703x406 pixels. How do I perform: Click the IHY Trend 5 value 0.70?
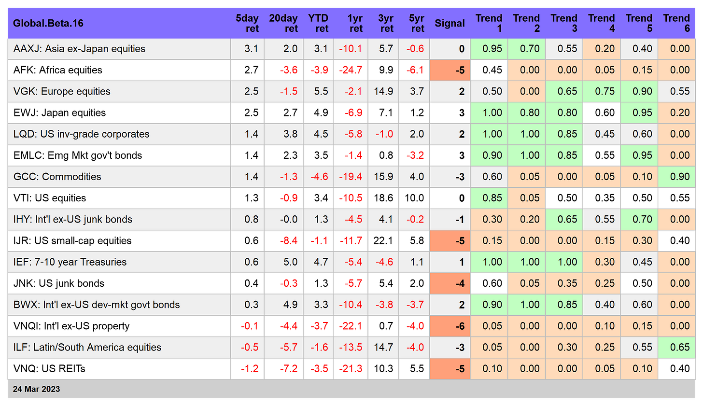(x=639, y=219)
